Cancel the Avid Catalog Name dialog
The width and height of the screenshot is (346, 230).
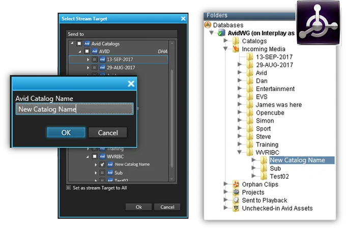pos(108,133)
